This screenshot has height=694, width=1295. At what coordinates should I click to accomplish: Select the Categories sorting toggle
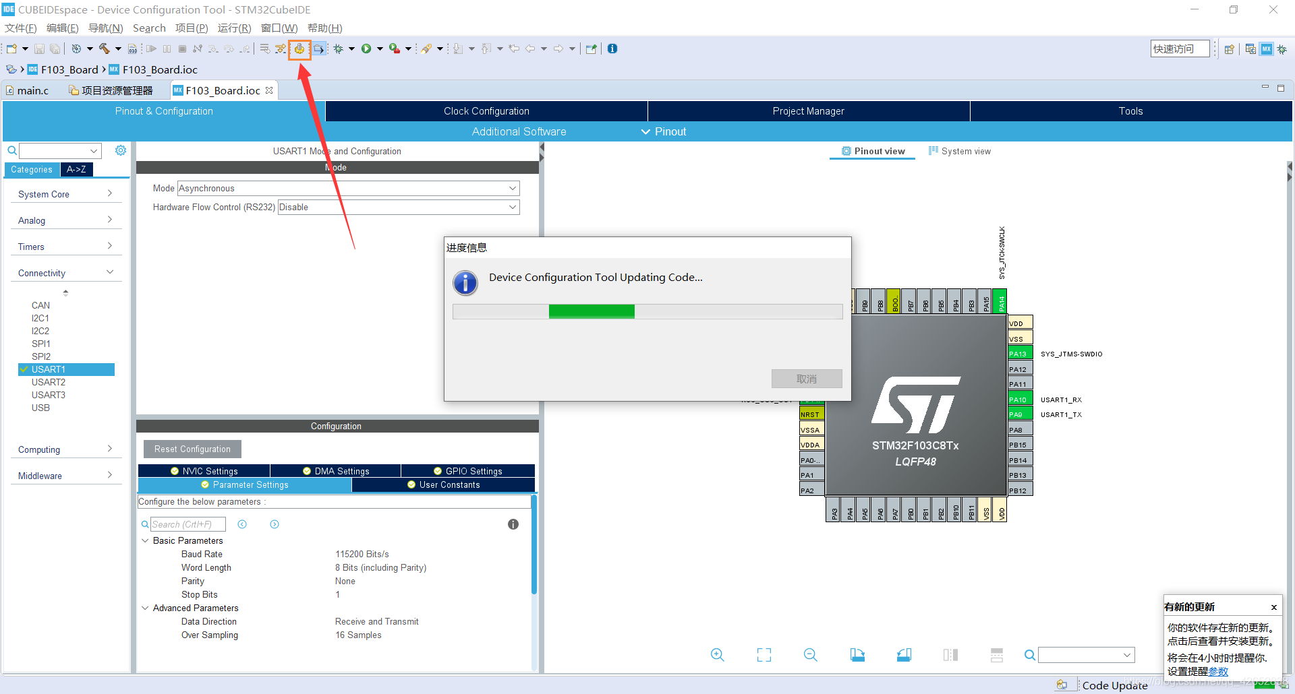32,170
